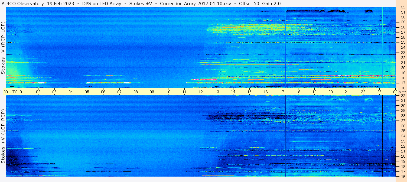
Task: Click the 'Stokes -V (RCP-LCP)' vertical axis label
Action: click(x=3, y=48)
